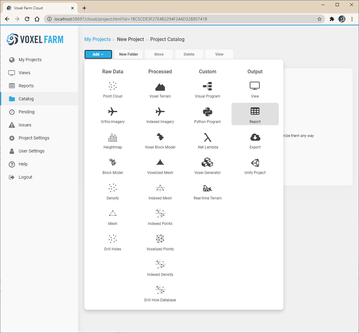Click the Project Catalog breadcrumb text

167,39
